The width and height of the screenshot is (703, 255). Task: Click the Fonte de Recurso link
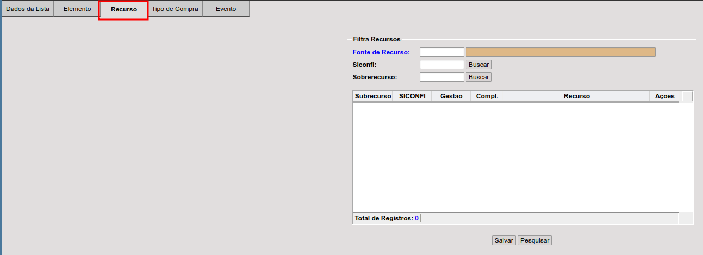[381, 52]
